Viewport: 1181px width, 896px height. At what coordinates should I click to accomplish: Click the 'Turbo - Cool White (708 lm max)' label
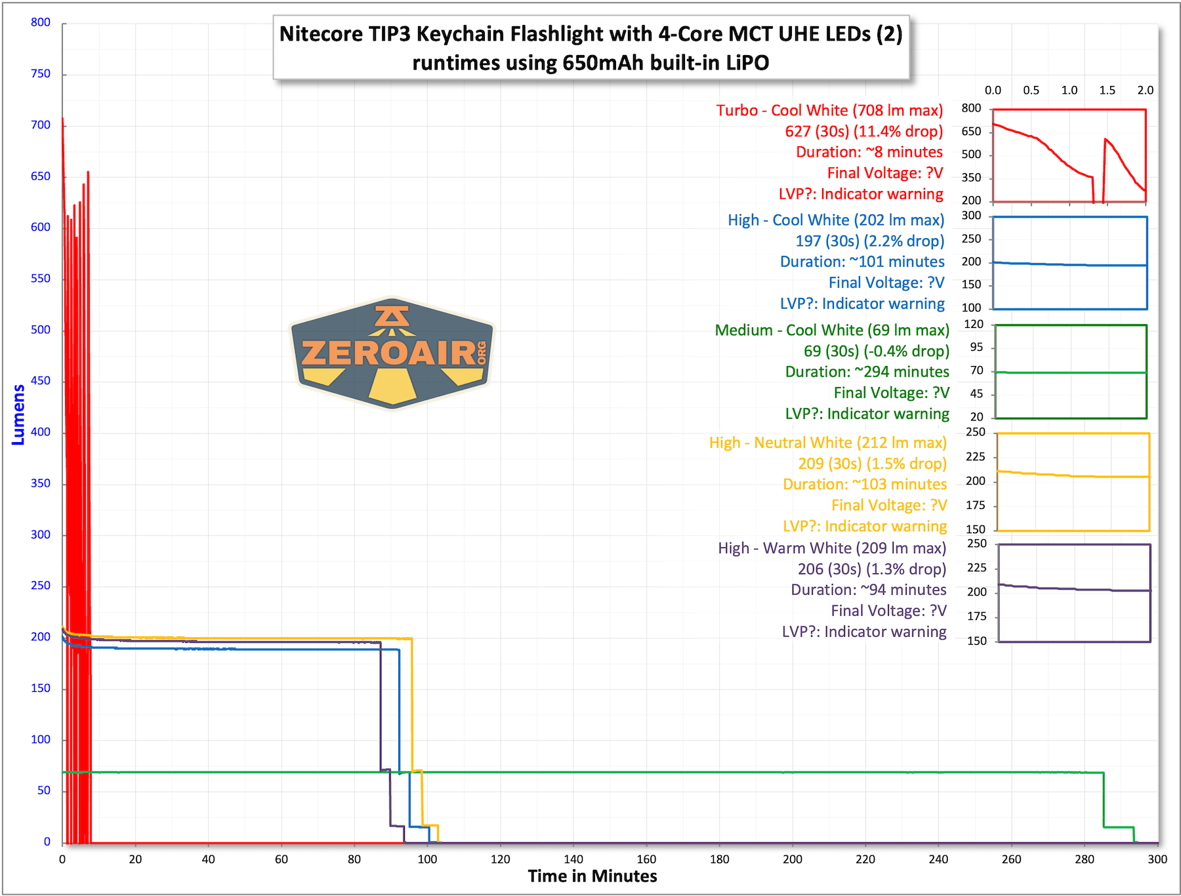pyautogui.click(x=829, y=110)
